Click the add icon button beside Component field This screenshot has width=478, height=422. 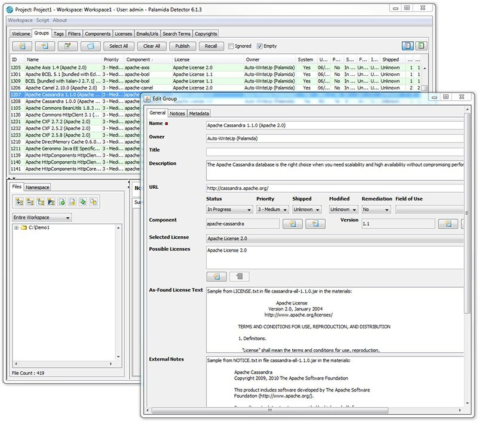coord(292,224)
